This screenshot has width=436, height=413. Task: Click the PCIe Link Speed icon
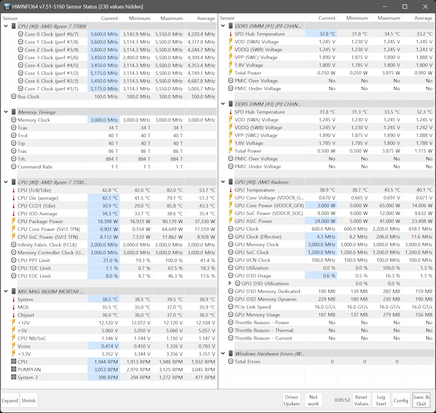[230, 307]
